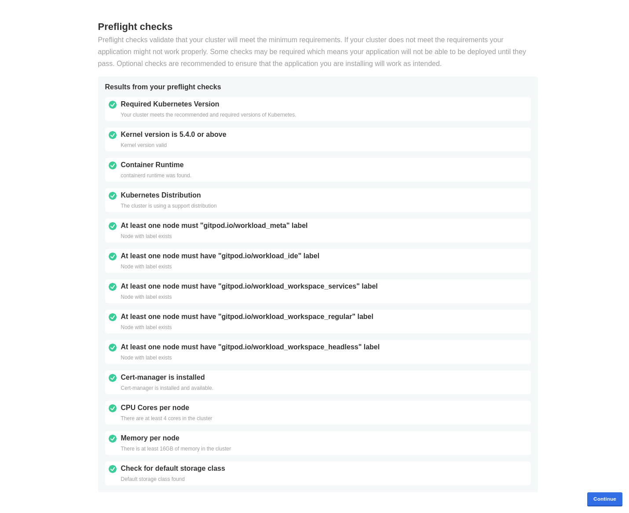Click the Continue button
The image size is (629, 513).
click(604, 499)
